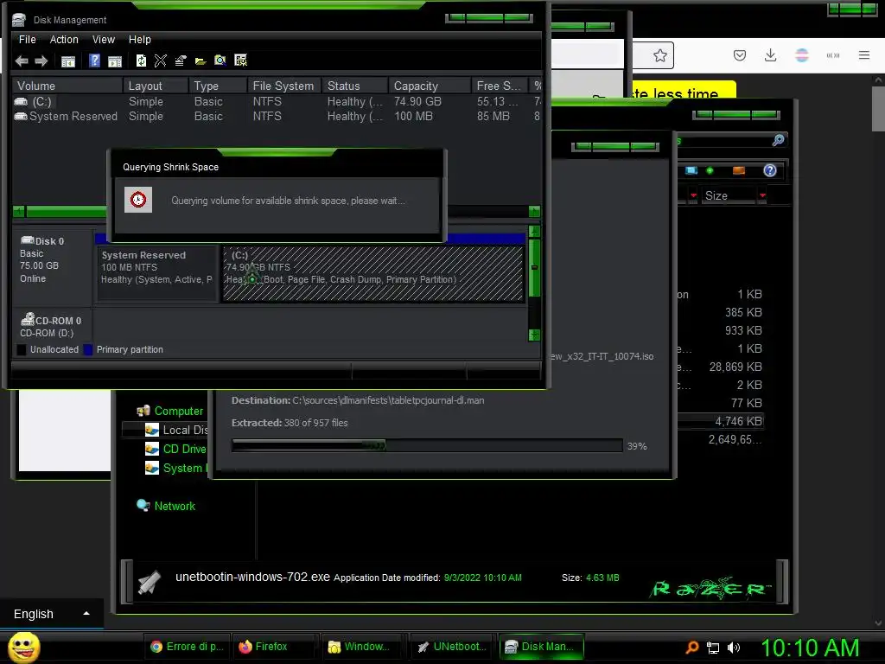Click Explorer help question mark icon

tap(770, 170)
